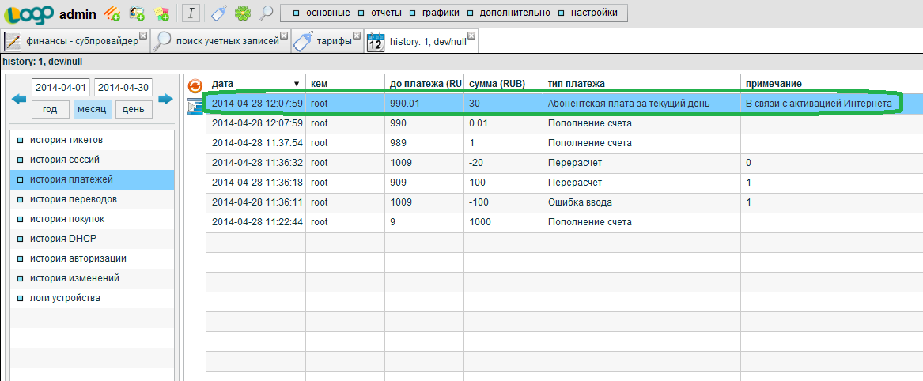Open 'история сессий' in the sidebar
This screenshot has width=923, height=381.
(x=65, y=160)
